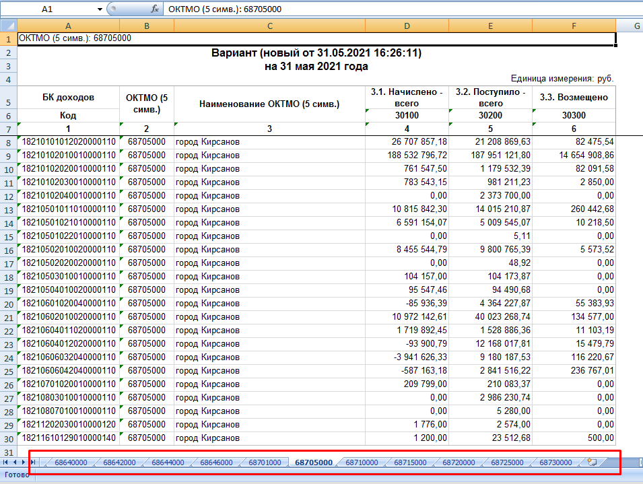Click cell code 30200
Screen dimensions: 643x484
pos(490,115)
